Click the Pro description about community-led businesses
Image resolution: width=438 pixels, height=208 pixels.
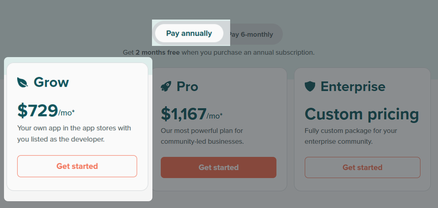click(202, 136)
